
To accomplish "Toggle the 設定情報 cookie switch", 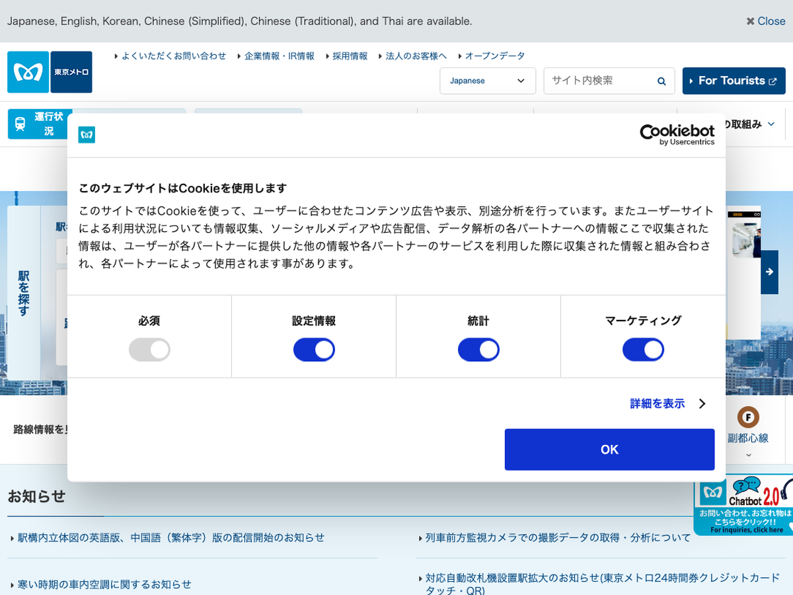I will point(314,350).
